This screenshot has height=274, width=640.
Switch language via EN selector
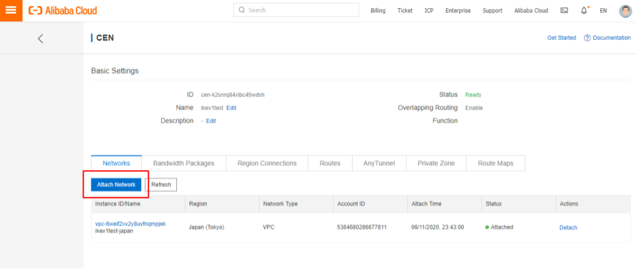603,10
